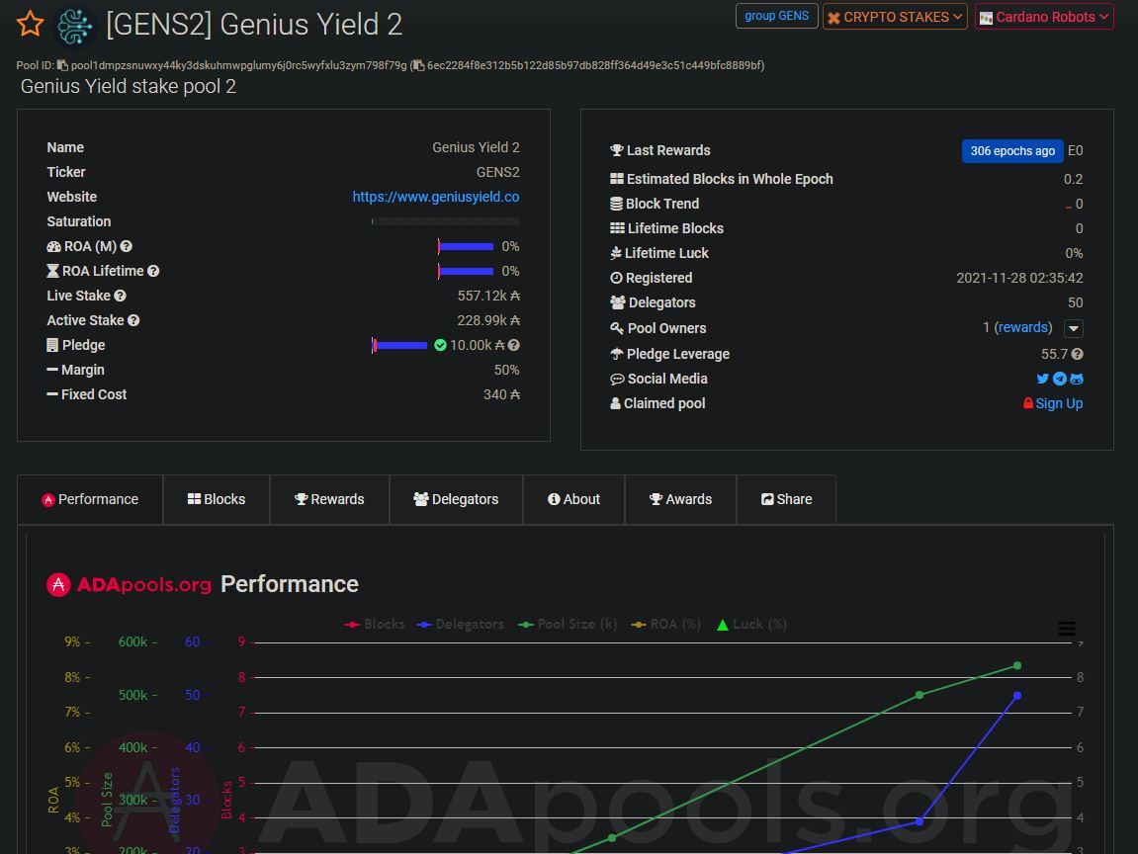Screen dimensions: 1138x854
Task: Open the chart hamburger menu icon
Action: [x=1066, y=629]
